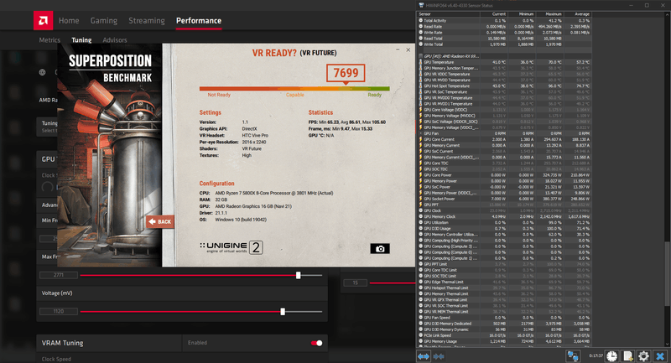Expand HWiNFO columns with blue arrows icon
Viewport: 671px width, 363px height.
click(424, 355)
